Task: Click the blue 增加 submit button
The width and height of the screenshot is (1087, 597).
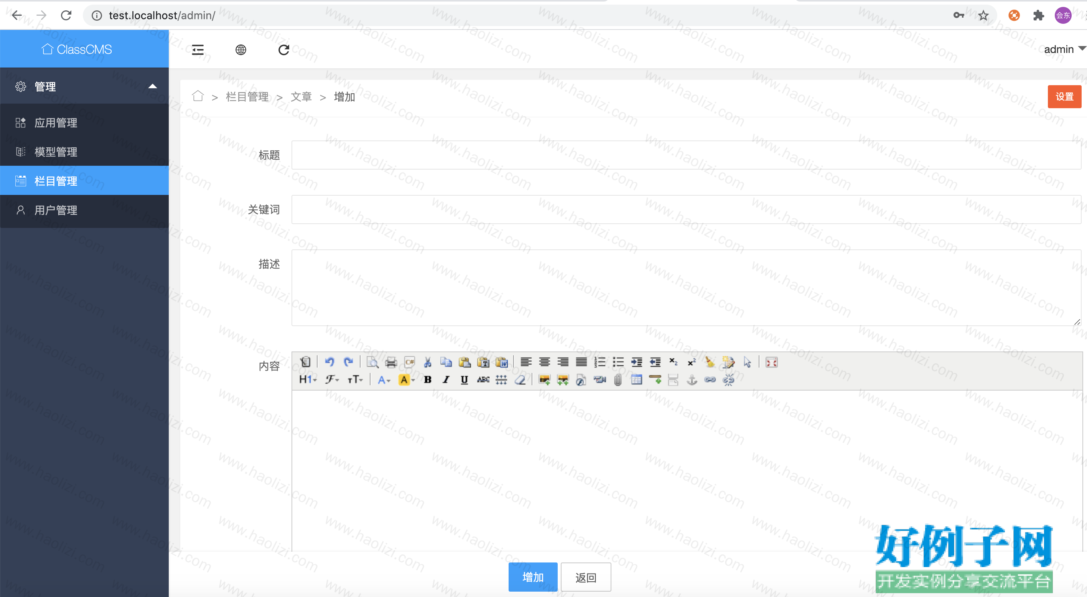Action: click(x=532, y=577)
